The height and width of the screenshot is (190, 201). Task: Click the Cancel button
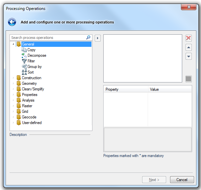coord(182,179)
